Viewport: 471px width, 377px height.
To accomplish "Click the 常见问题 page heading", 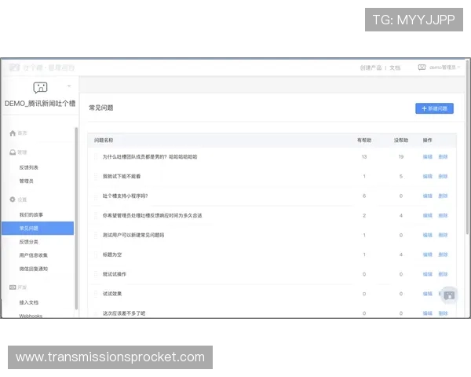I will coord(101,108).
